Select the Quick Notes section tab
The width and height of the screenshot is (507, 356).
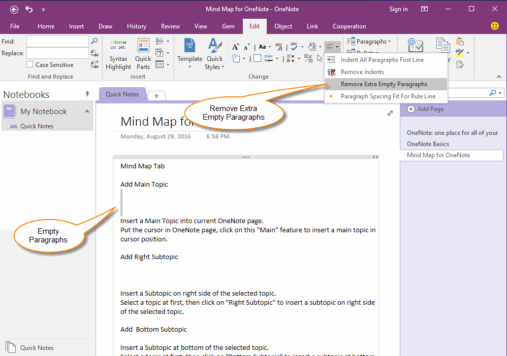tap(122, 94)
